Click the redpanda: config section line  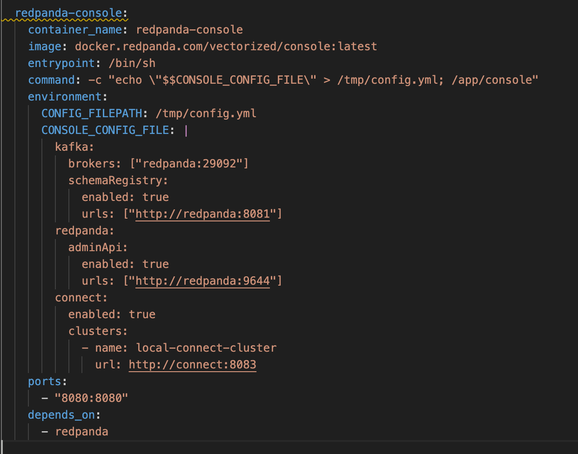(85, 231)
